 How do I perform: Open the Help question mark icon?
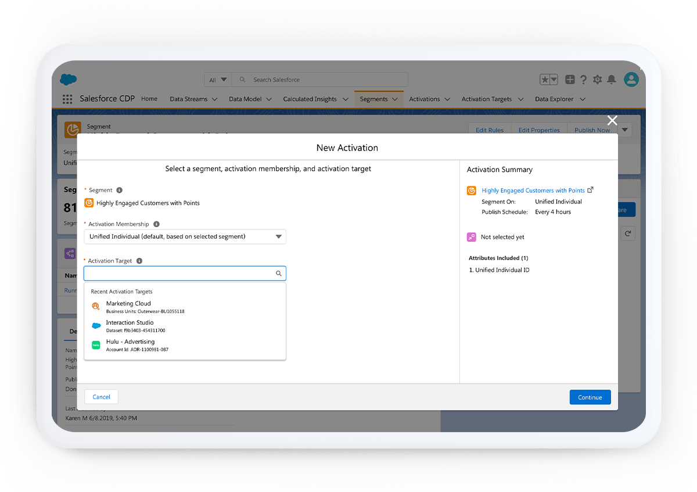pyautogui.click(x=583, y=80)
